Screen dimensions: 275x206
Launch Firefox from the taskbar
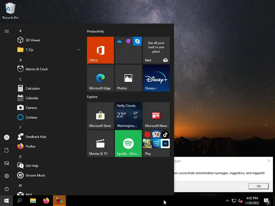[46, 201]
